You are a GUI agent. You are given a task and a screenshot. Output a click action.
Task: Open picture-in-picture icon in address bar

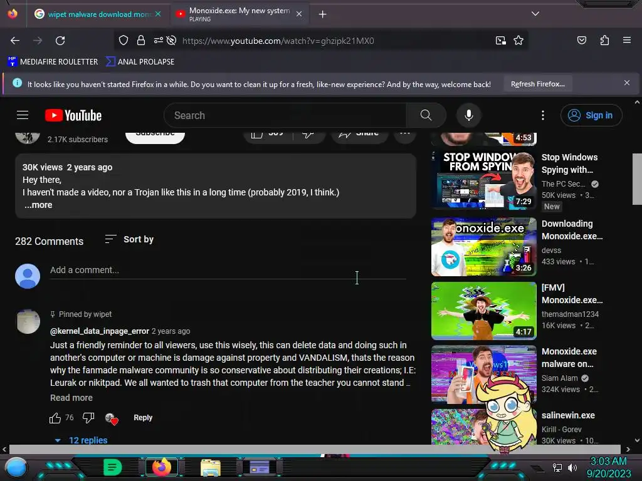coord(501,41)
